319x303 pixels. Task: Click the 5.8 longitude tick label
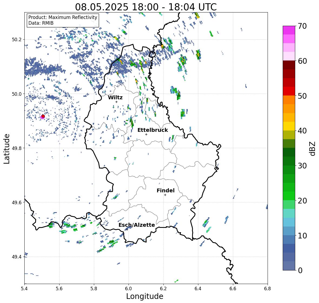[94, 288]
